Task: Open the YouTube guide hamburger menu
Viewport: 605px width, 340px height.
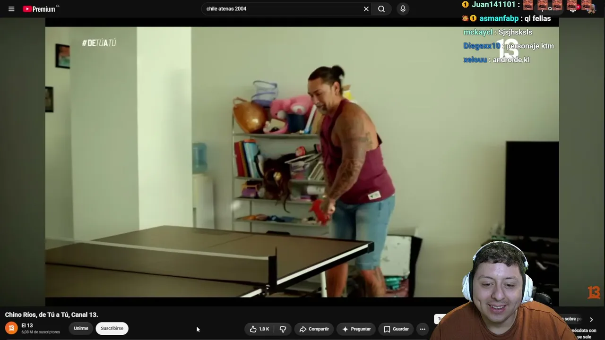Action: [11, 9]
